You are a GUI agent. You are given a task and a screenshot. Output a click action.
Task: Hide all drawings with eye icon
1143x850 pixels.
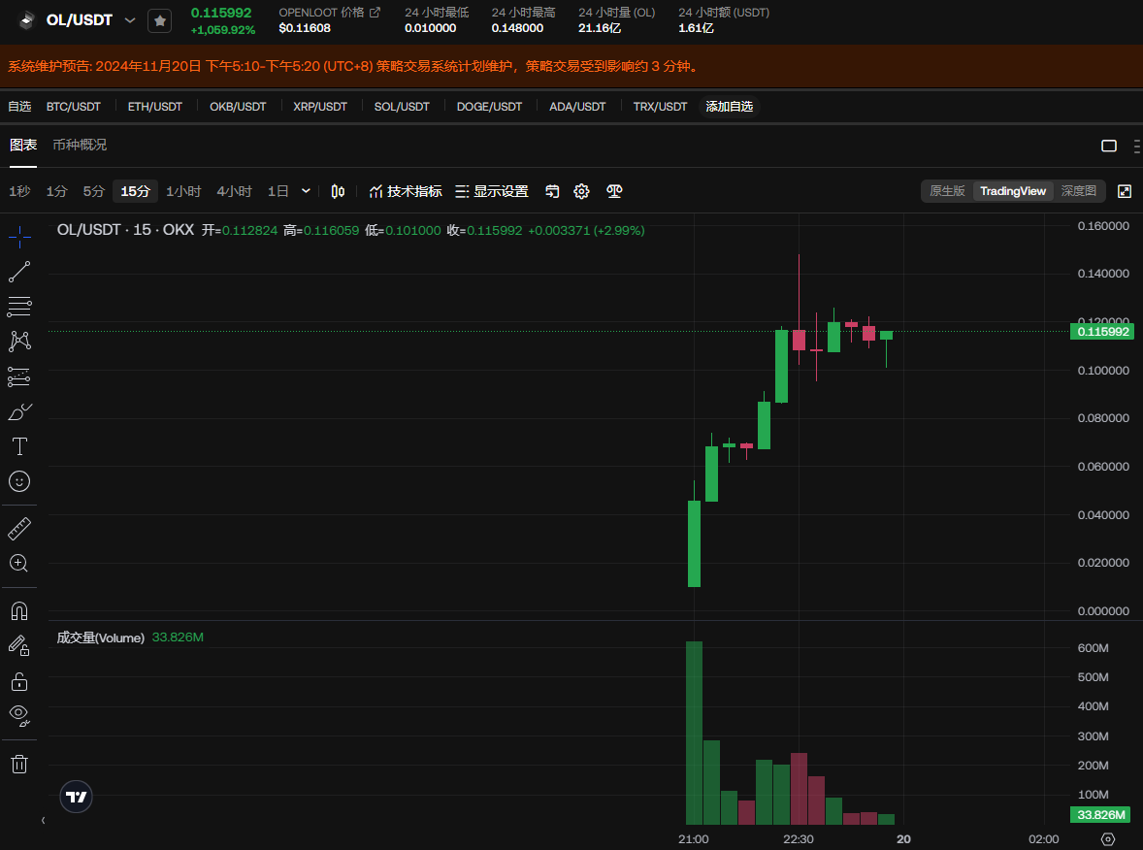point(19,716)
